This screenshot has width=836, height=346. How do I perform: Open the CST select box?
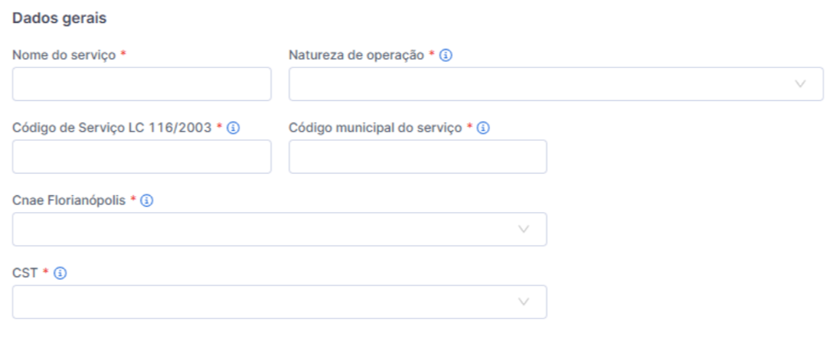point(260,302)
